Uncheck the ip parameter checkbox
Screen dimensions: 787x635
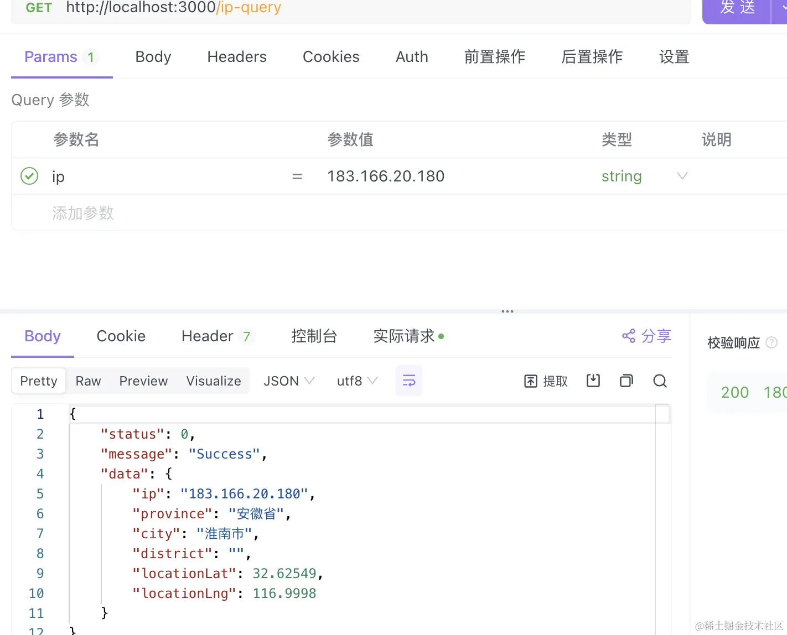click(29, 176)
